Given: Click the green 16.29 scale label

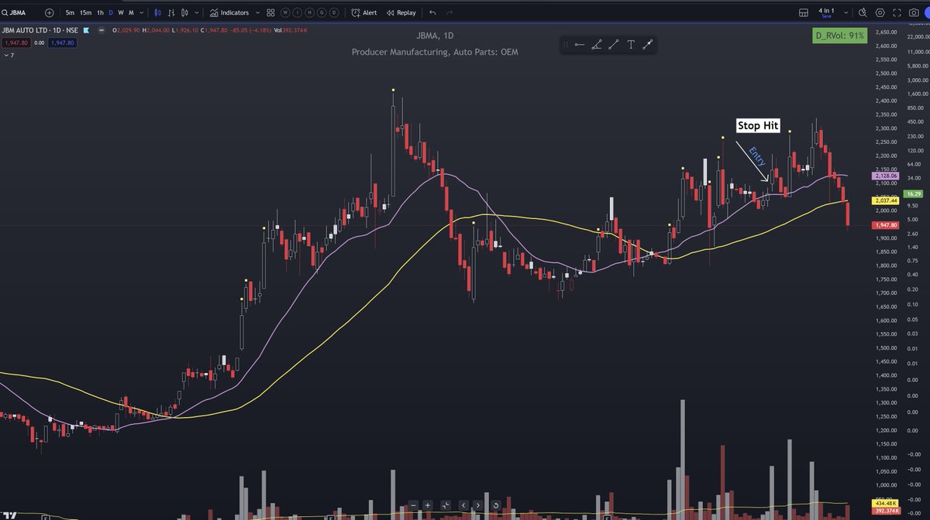Looking at the screenshot, I should (914, 193).
